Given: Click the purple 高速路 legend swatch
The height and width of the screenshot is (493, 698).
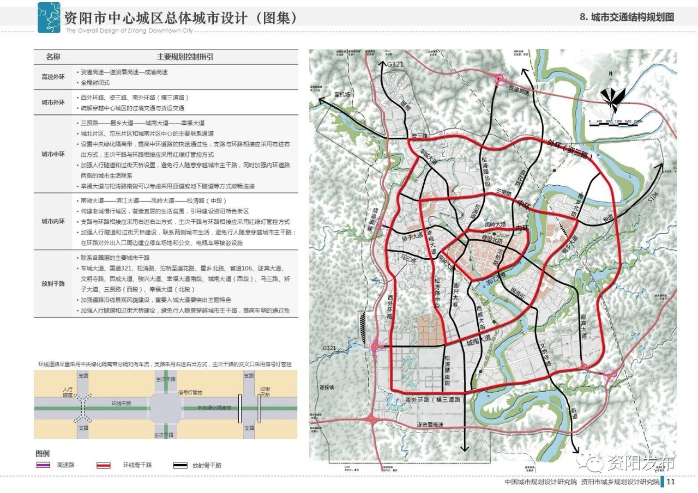Looking at the screenshot, I should click(43, 465).
